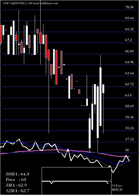Click the 56 price axis label
The image size is (139, 195).
pyautogui.click(x=128, y=150)
